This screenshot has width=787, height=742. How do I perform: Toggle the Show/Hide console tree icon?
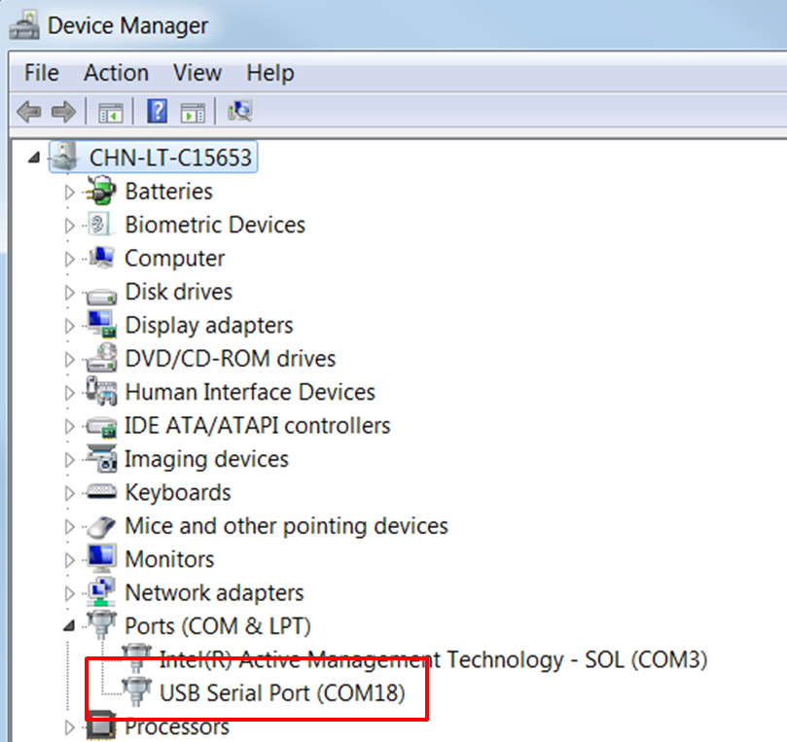[x=109, y=111]
